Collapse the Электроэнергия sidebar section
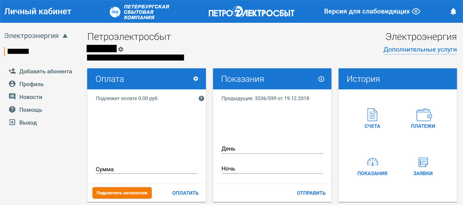 [x=65, y=36]
